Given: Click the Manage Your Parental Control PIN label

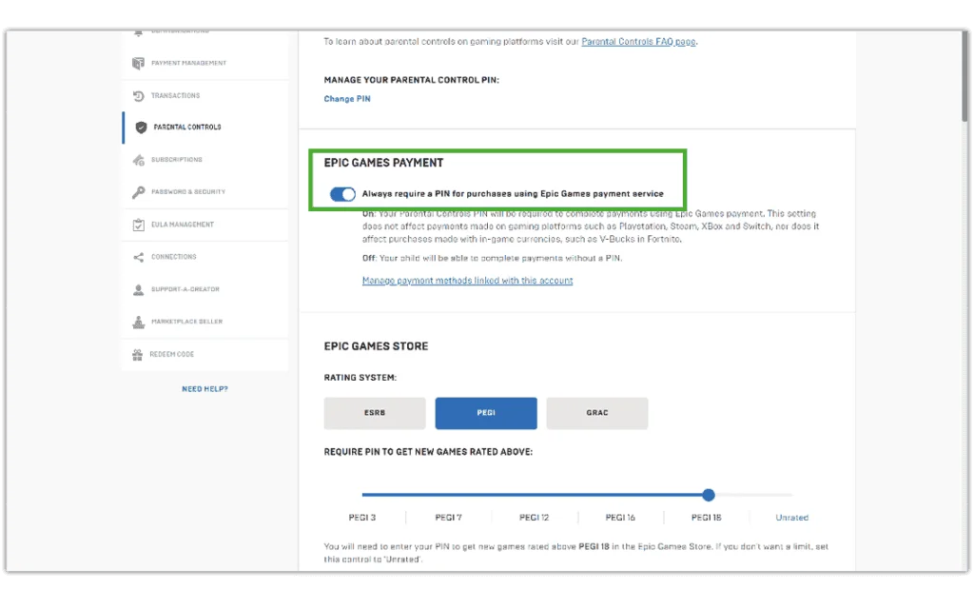Looking at the screenshot, I should pyautogui.click(x=411, y=80).
